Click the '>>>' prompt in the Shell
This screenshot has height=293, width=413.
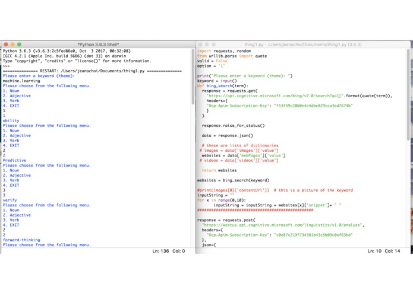click(6, 66)
